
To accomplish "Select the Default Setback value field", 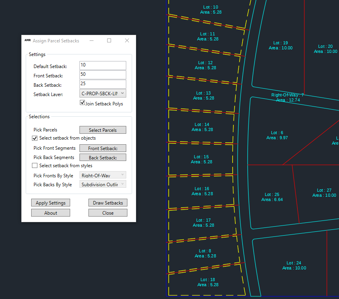I will (102, 65).
